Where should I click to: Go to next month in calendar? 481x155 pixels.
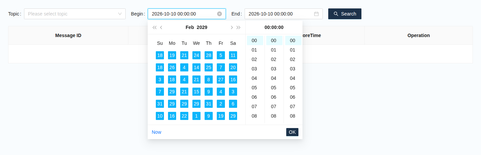coord(232,28)
